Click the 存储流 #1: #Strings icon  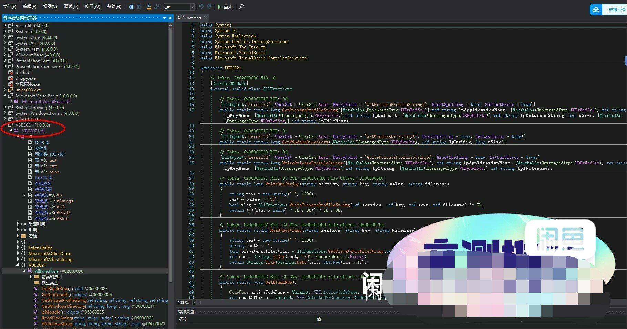click(x=30, y=201)
